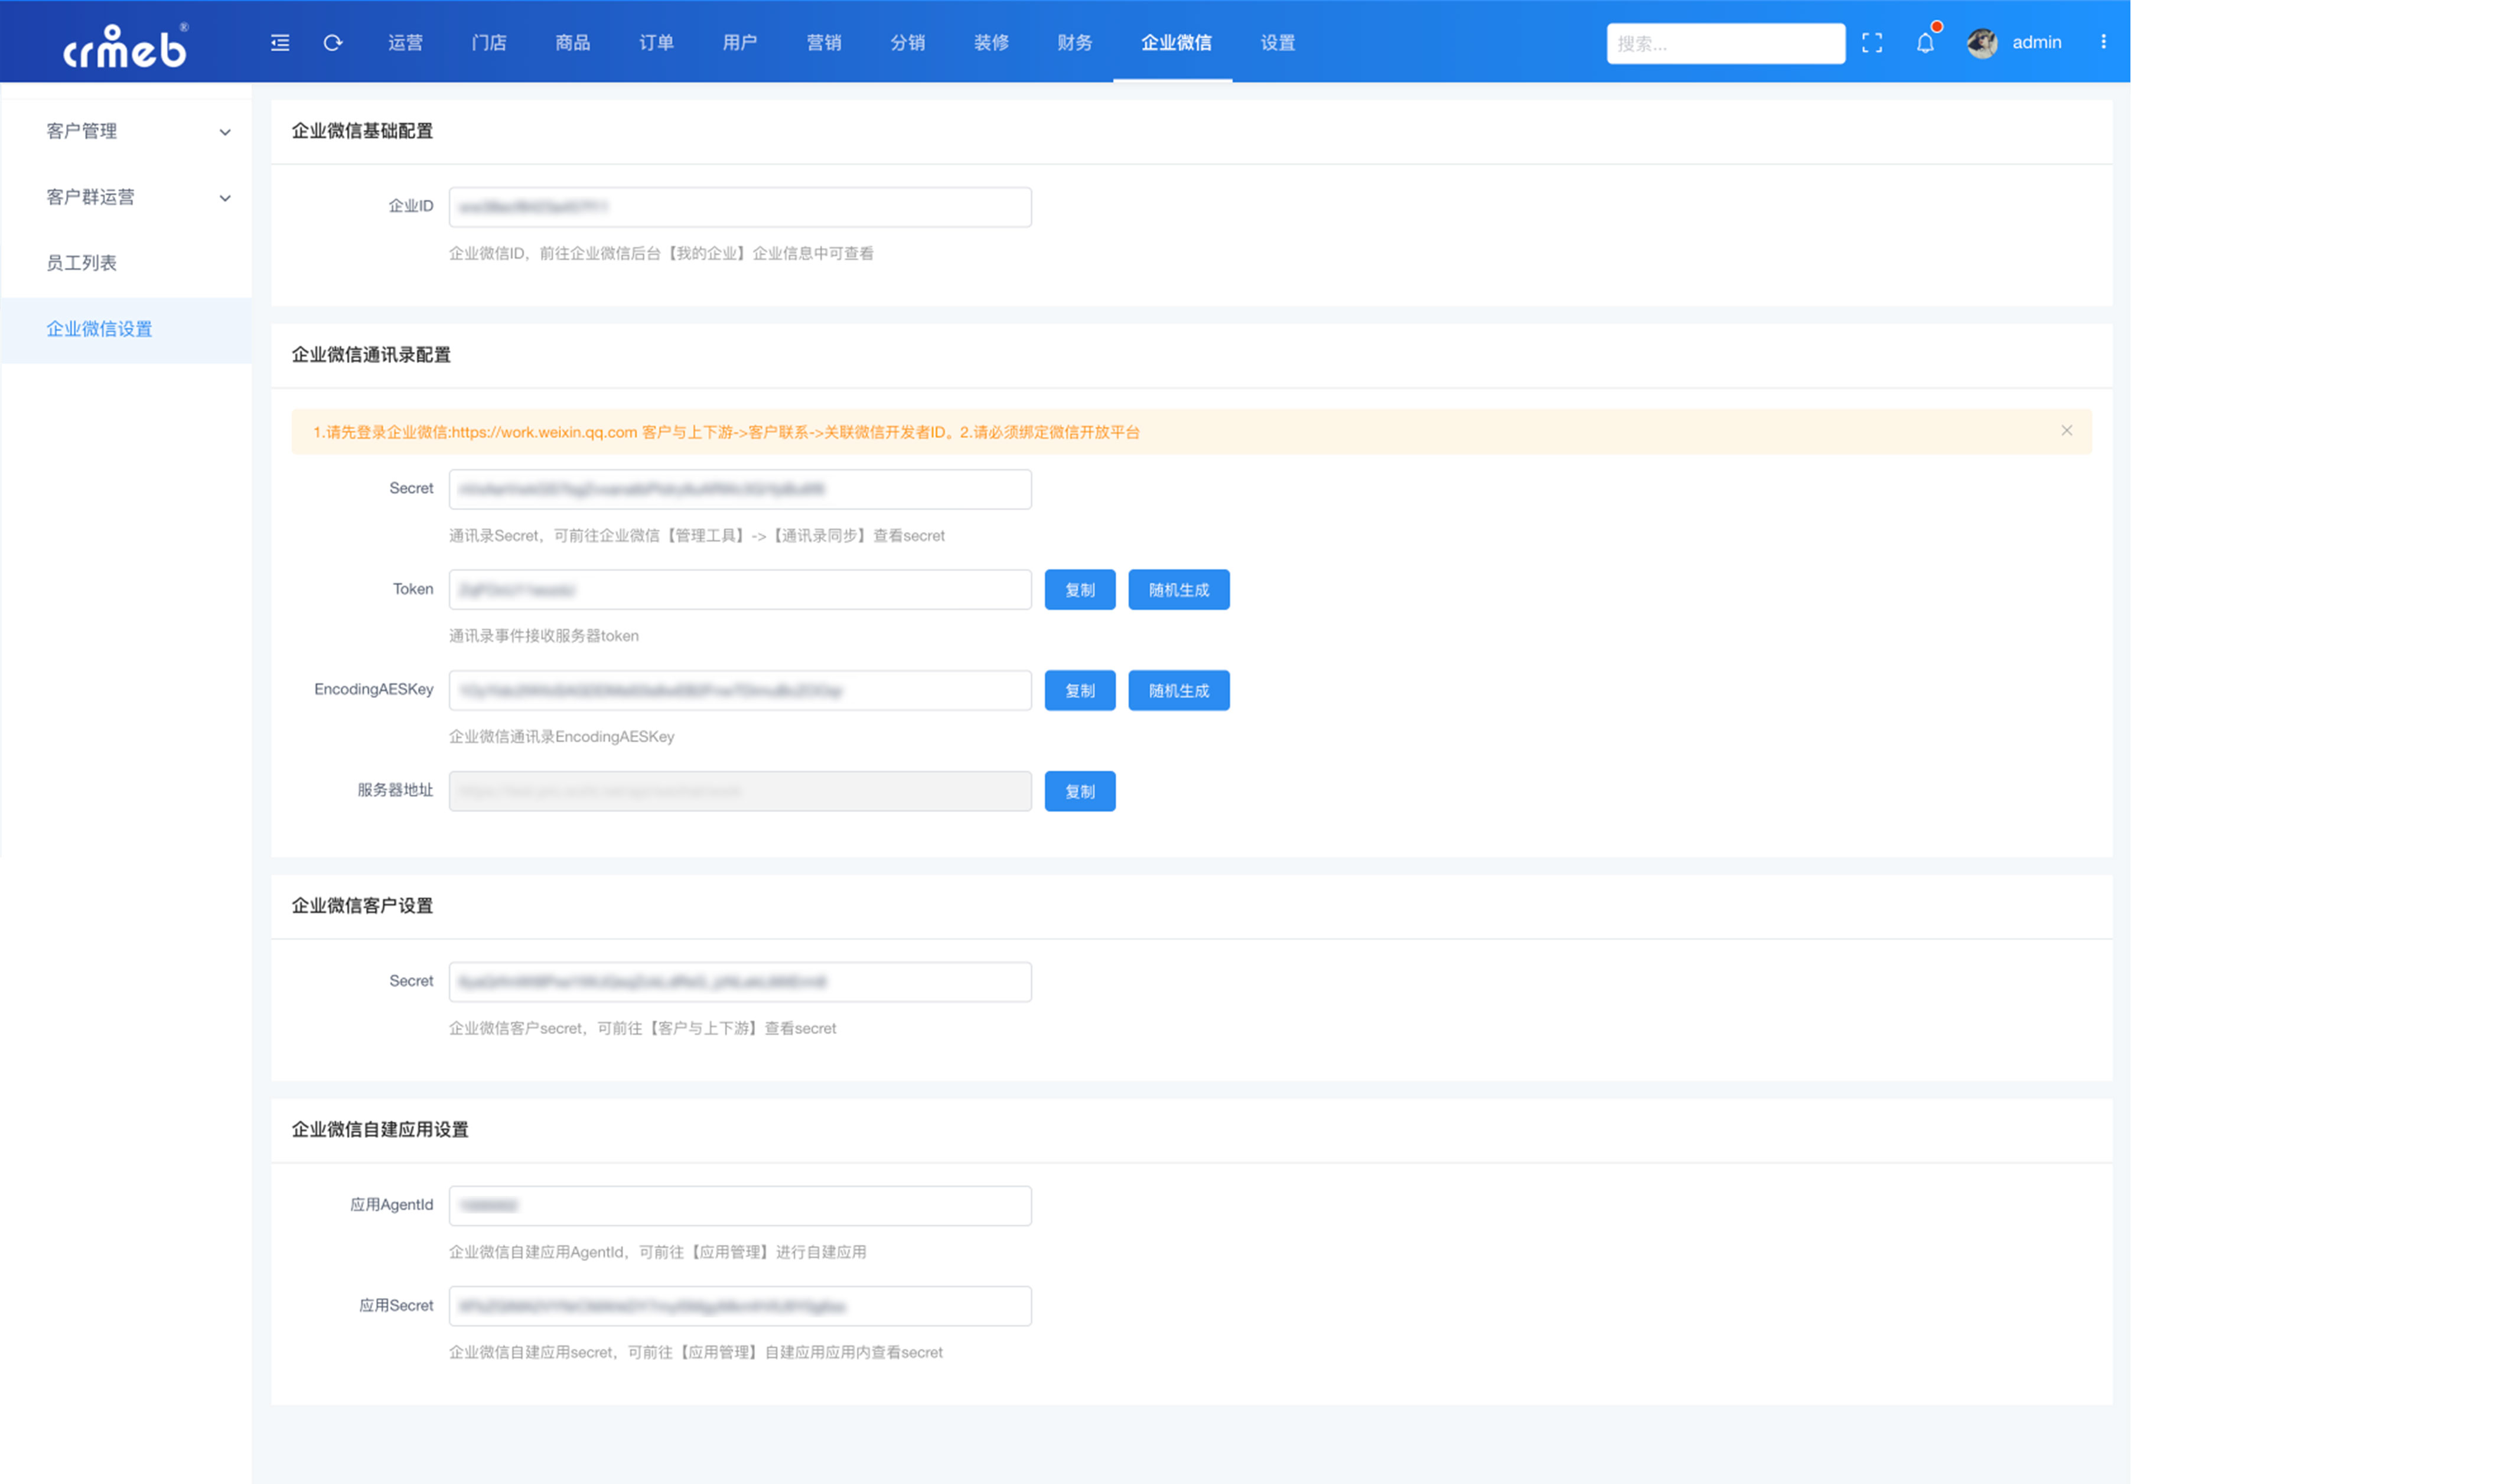Open the vertical three-dots menu
Viewport: 2499px width, 1484px height.
[2103, 42]
